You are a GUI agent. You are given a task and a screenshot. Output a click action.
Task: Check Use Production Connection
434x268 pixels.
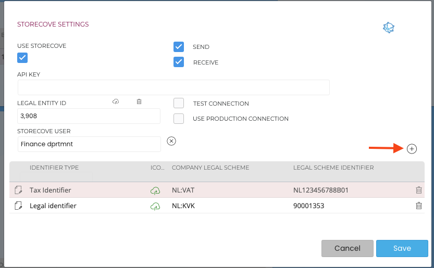click(x=179, y=118)
